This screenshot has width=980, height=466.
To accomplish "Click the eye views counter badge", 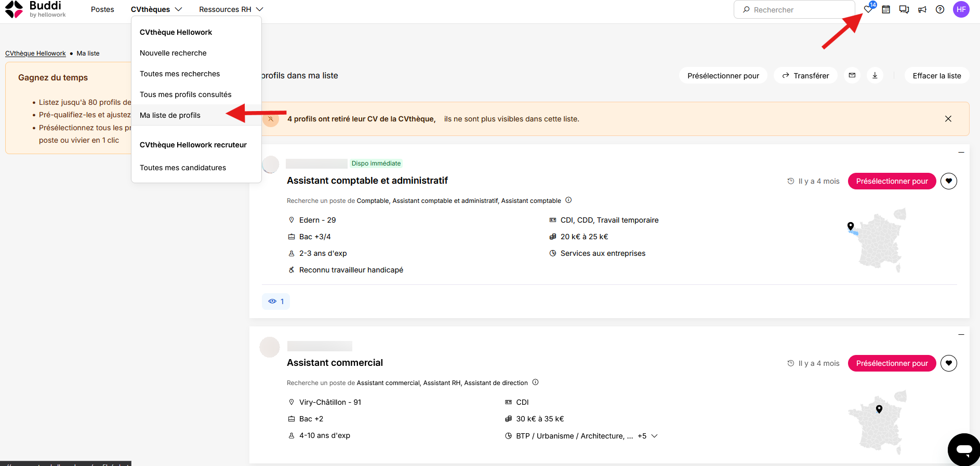I will coord(276,301).
